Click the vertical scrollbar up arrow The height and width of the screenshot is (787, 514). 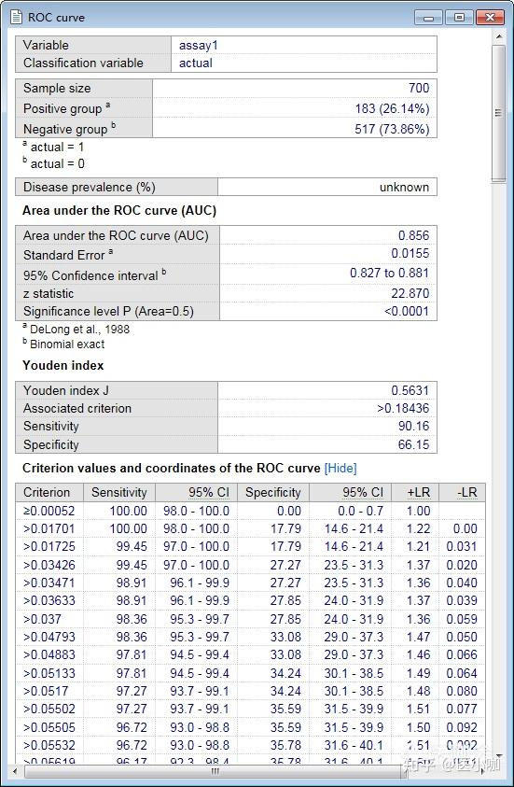(x=498, y=36)
